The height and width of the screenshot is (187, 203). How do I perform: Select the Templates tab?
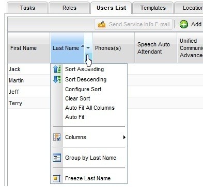(153, 8)
